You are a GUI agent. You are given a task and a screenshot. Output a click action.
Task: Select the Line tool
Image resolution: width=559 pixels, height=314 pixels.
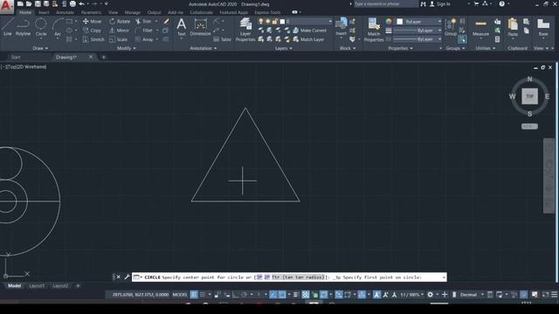tap(8, 27)
